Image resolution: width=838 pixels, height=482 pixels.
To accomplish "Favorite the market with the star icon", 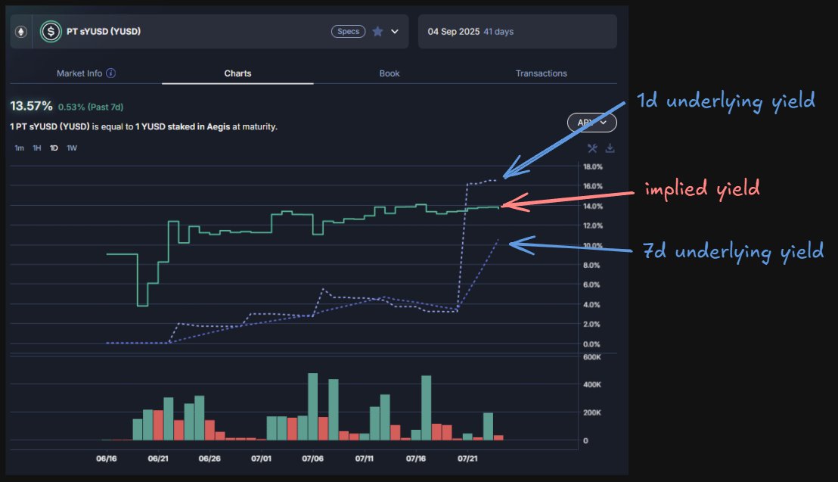I will point(377,32).
